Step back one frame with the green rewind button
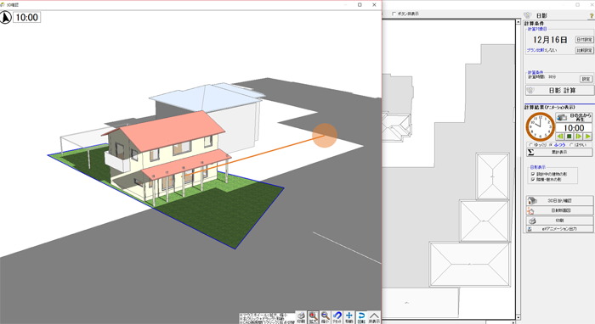 coord(560,137)
